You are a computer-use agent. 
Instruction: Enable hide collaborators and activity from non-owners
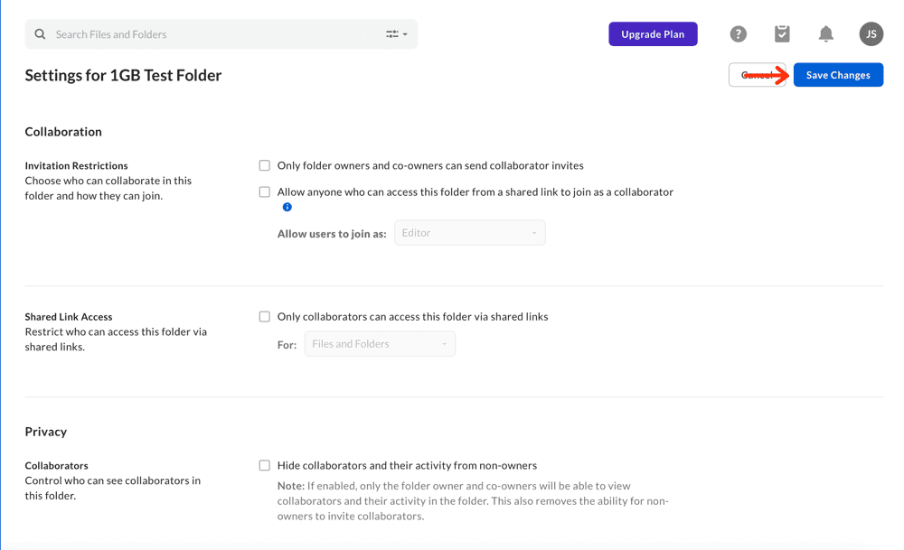point(265,465)
